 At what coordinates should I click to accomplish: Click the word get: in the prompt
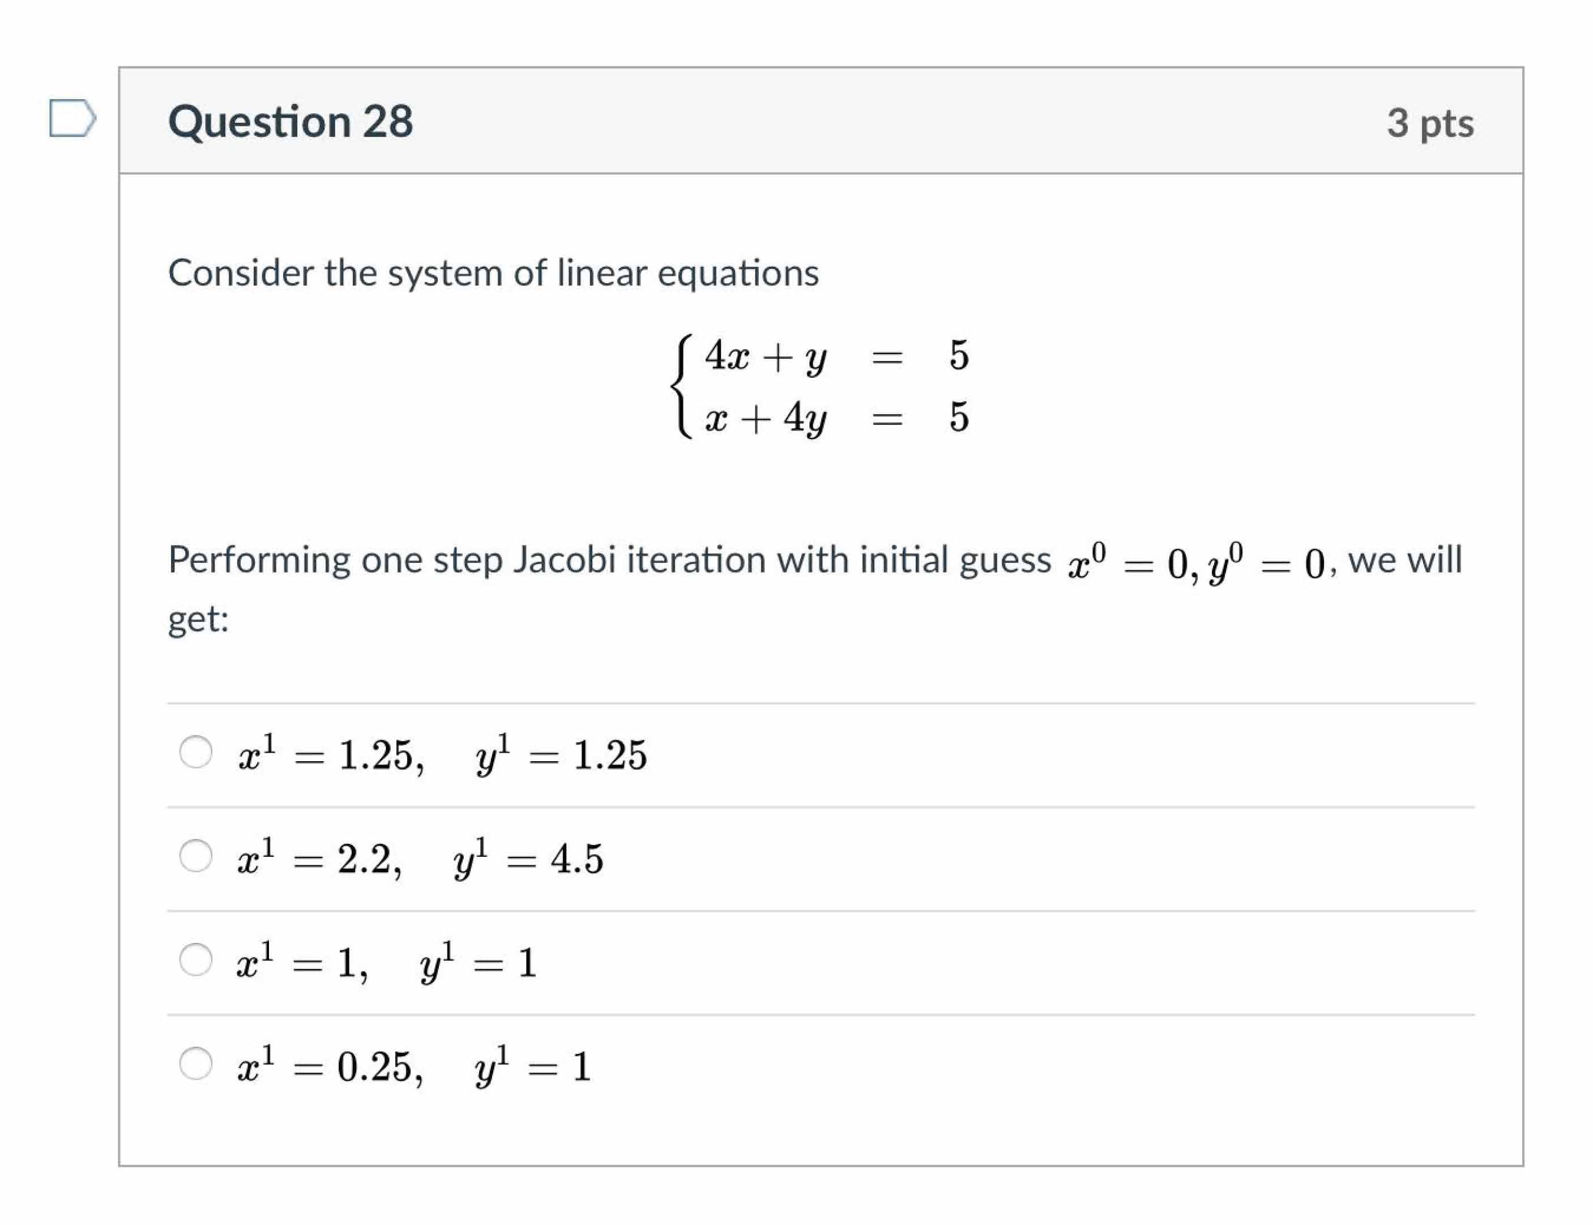coord(197,620)
